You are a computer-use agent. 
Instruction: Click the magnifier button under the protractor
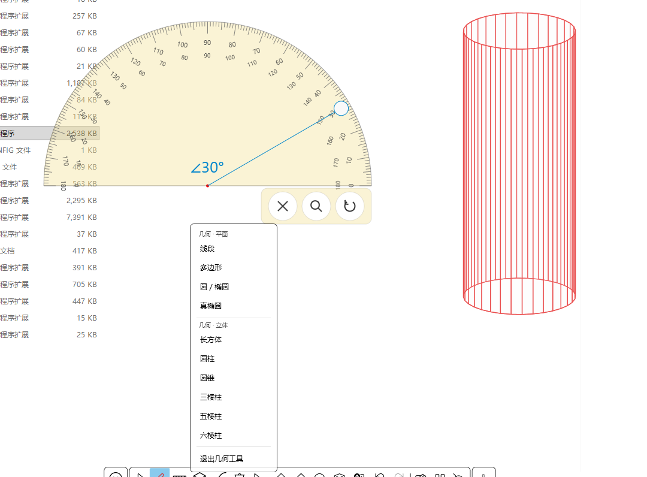tap(316, 206)
